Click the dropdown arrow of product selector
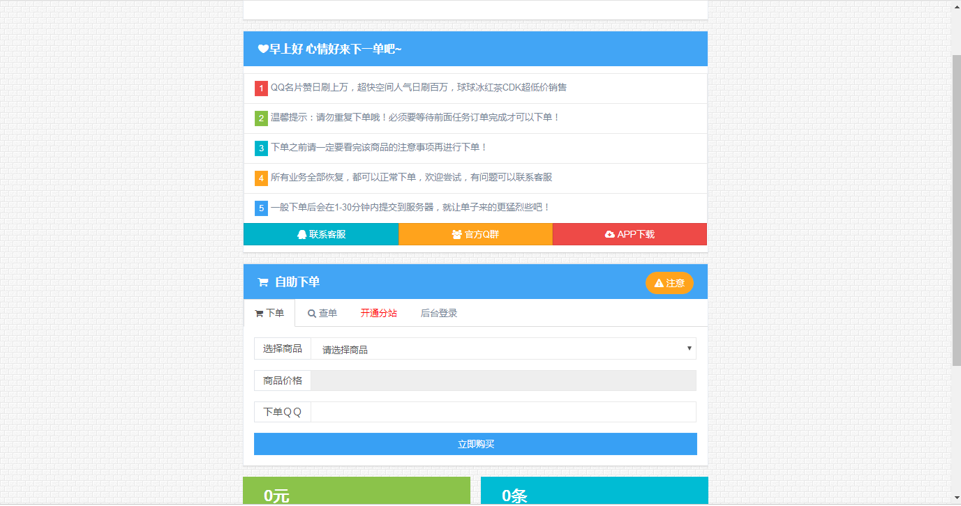The image size is (961, 506). pyautogui.click(x=689, y=348)
